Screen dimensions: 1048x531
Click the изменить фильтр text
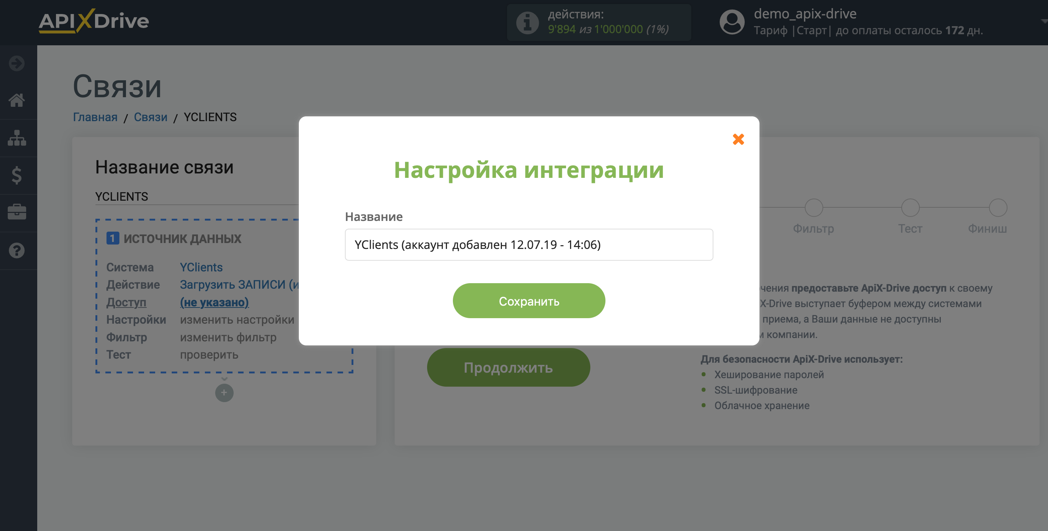pos(228,337)
